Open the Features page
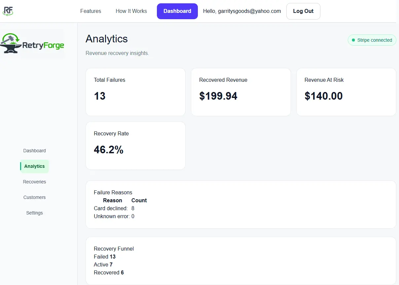This screenshot has height=285, width=399. click(x=91, y=11)
